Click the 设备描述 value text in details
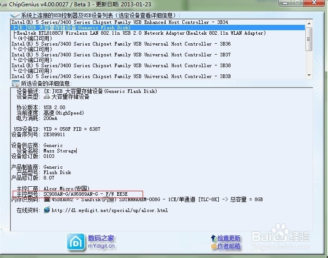This screenshot has width=328, height=258. pyautogui.click(x=100, y=91)
